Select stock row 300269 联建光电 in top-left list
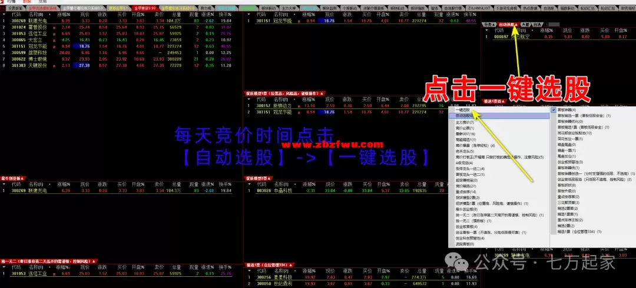 click(116, 21)
